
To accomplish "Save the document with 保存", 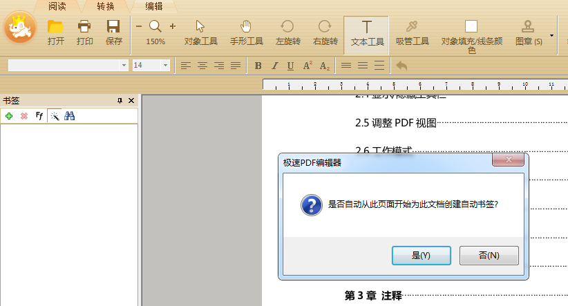I will click(113, 32).
